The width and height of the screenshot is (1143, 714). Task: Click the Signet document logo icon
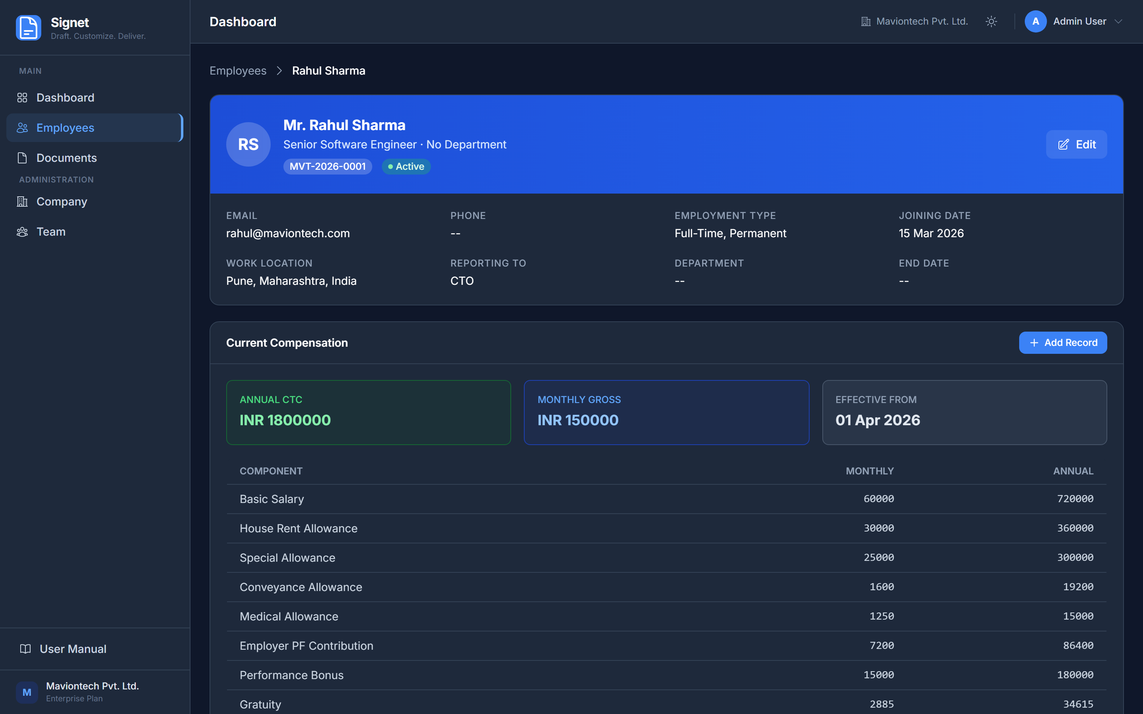point(28,28)
